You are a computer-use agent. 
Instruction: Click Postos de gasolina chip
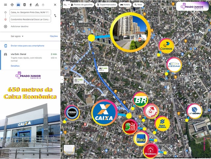tap(82, 5)
